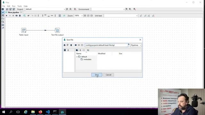This screenshot has width=205, height=115.
Task: Click the open file icon in main toolbar
Action: click(x=7, y=9)
